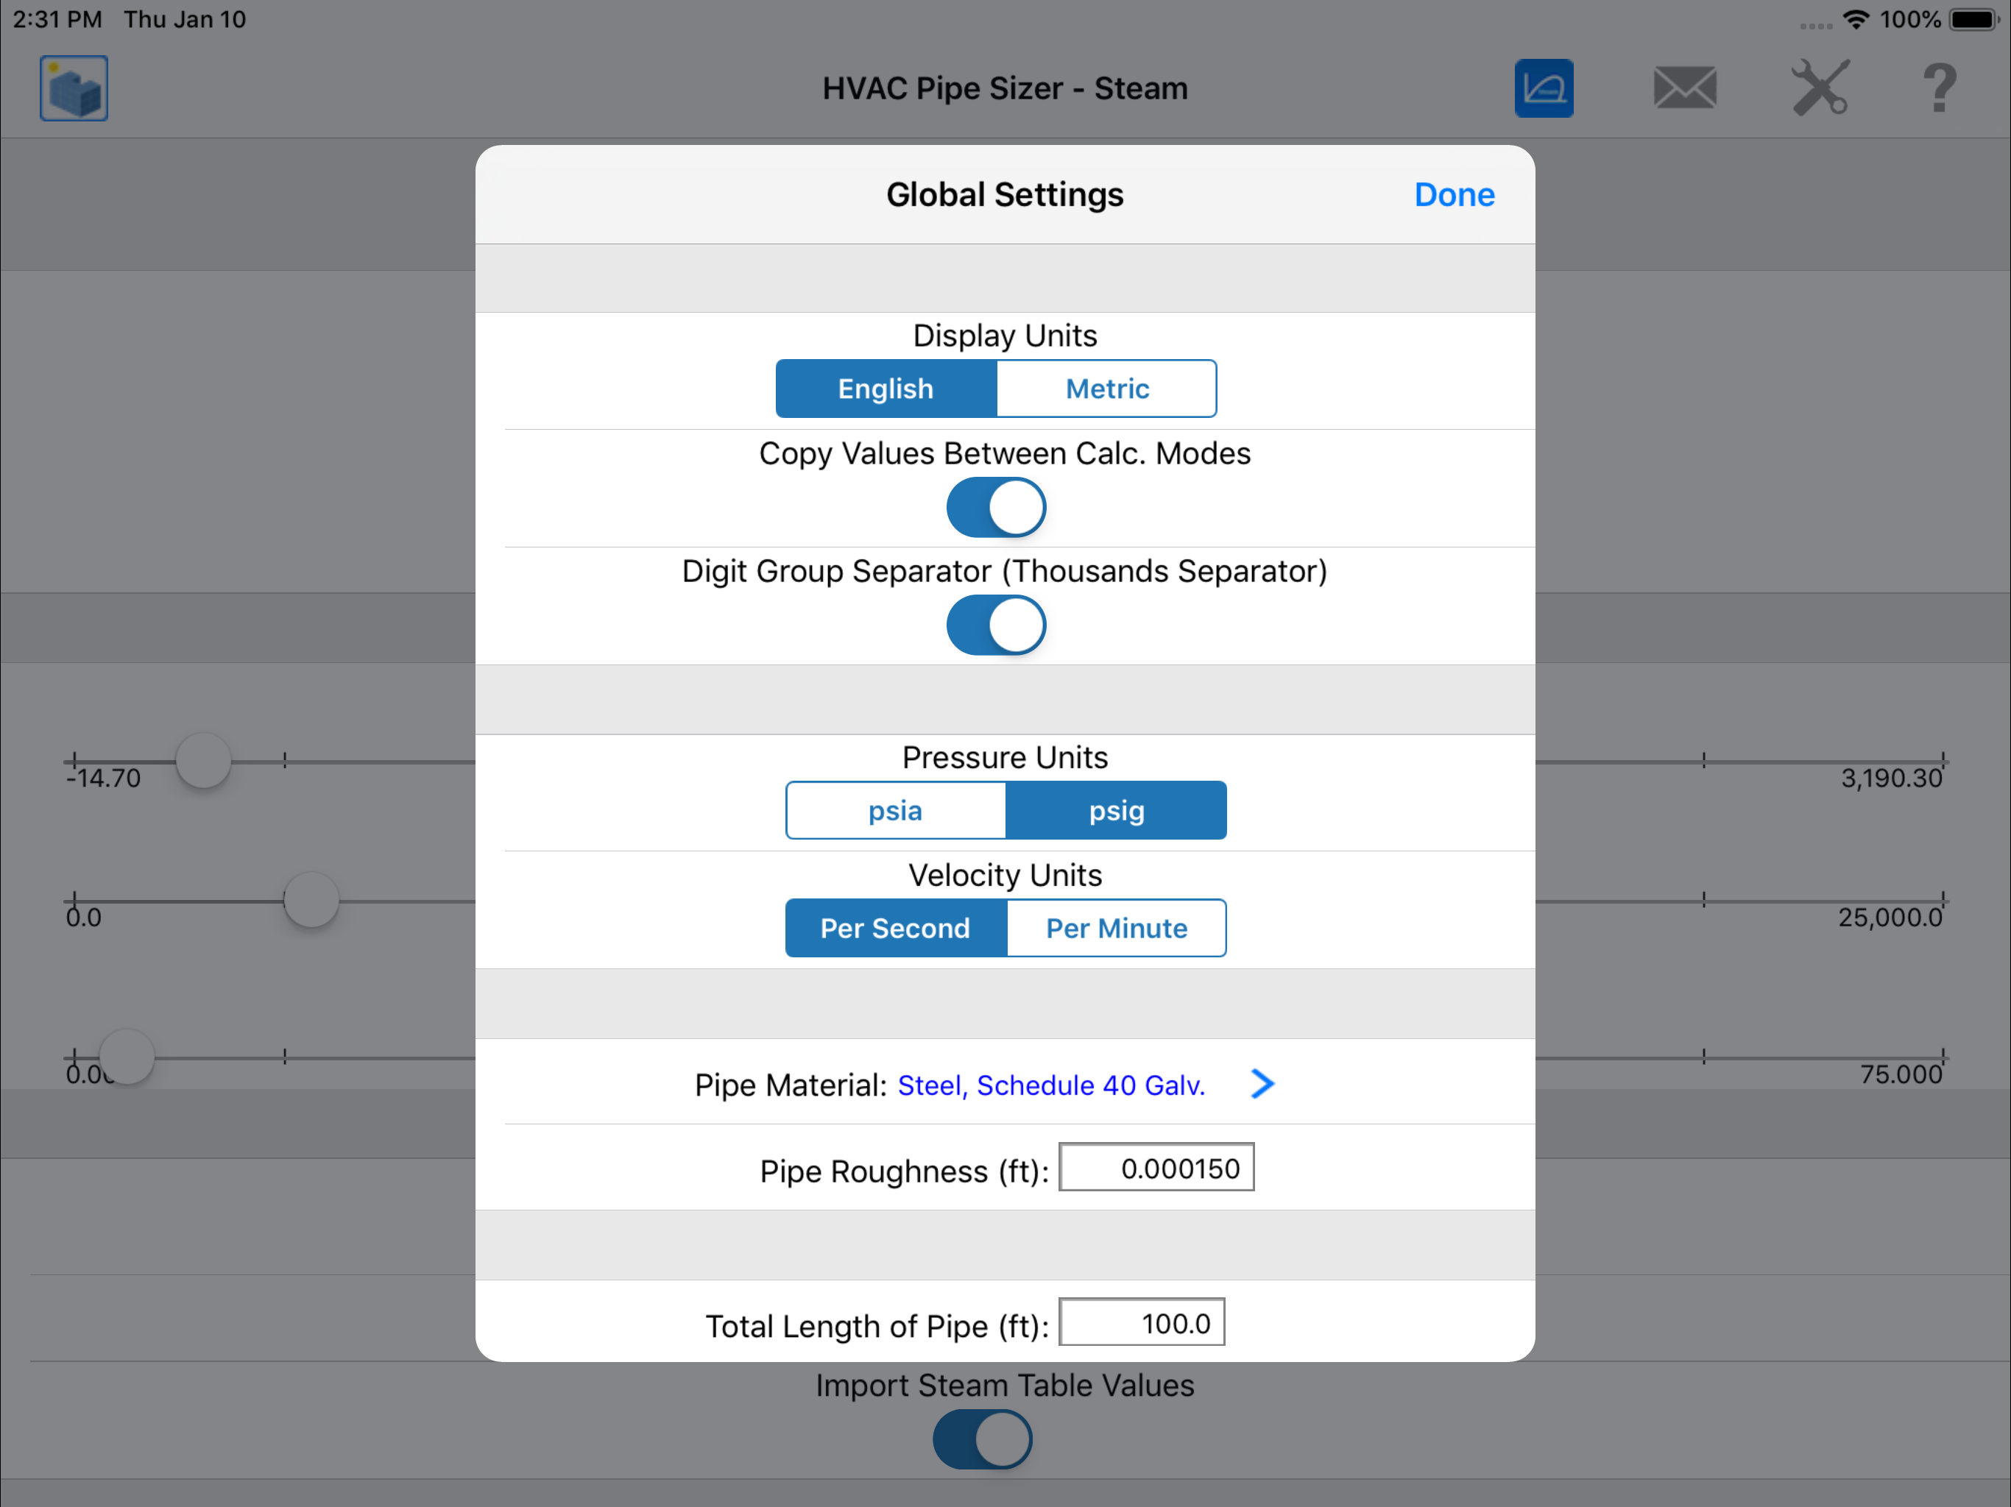This screenshot has width=2011, height=1507.
Task: Tap the slider thumb near -14.70
Action: click(202, 760)
